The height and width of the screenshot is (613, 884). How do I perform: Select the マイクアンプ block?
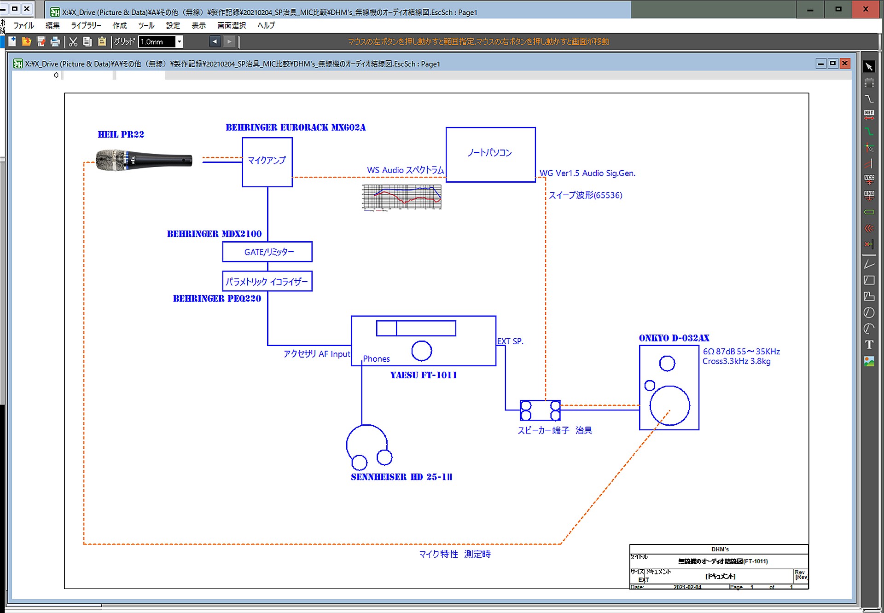coord(267,162)
